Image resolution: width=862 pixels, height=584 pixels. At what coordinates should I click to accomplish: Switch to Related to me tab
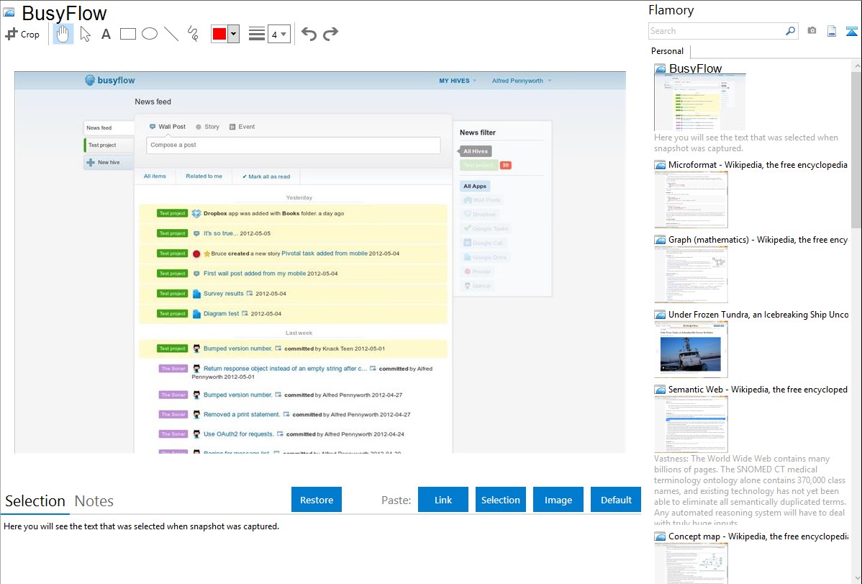click(x=204, y=176)
